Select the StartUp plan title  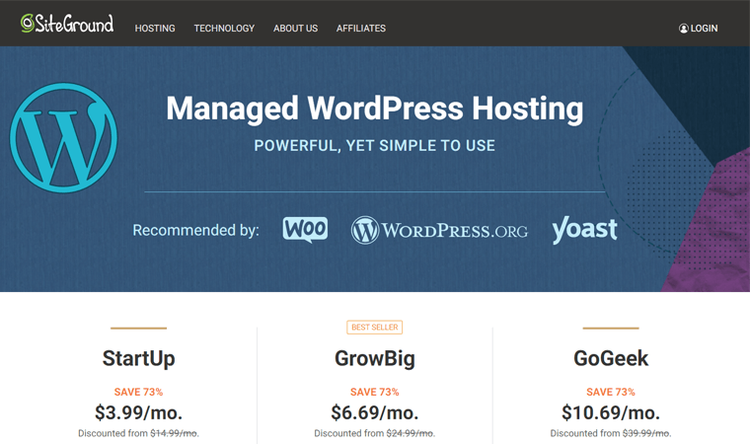[139, 359]
